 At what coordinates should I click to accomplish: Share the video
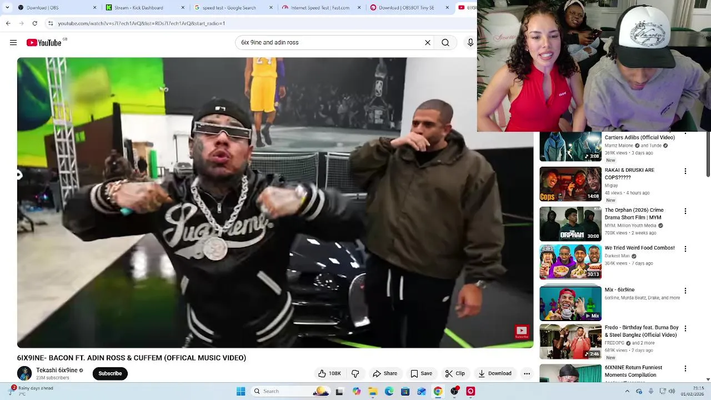[x=385, y=373]
